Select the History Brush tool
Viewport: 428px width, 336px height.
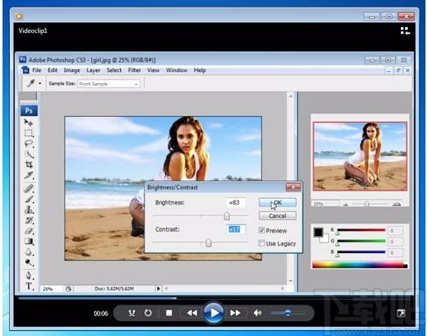tap(29, 220)
